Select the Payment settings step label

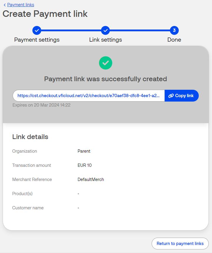(37, 40)
